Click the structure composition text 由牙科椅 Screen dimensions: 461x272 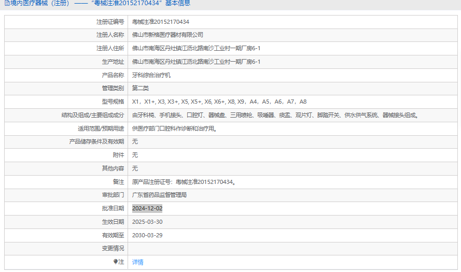click(x=275, y=115)
